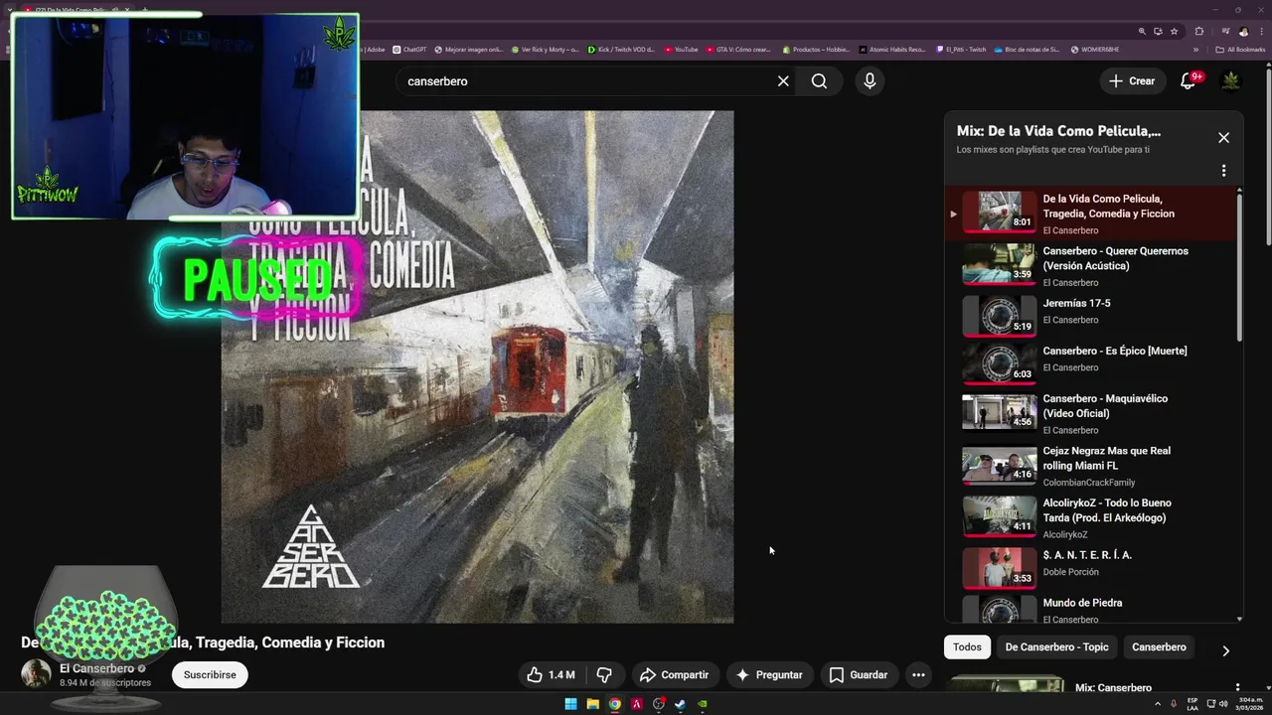1272x715 pixels.
Task: Select the De Canserbero - Topic chip
Action: click(x=1056, y=647)
